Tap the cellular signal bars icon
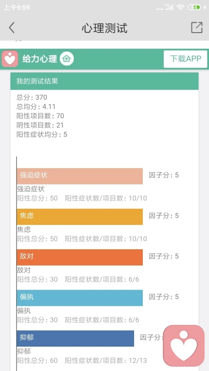Image resolution: width=209 pixels, height=371 pixels. (x=169, y=7)
